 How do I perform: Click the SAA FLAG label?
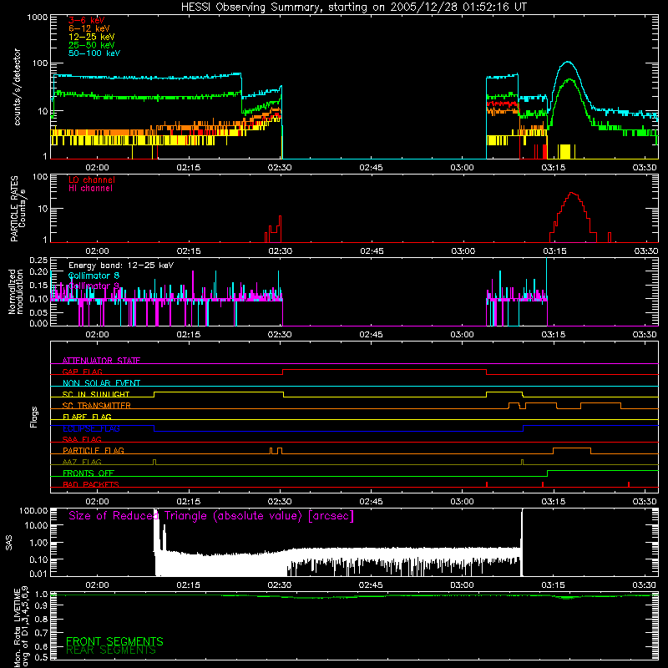[82, 439]
